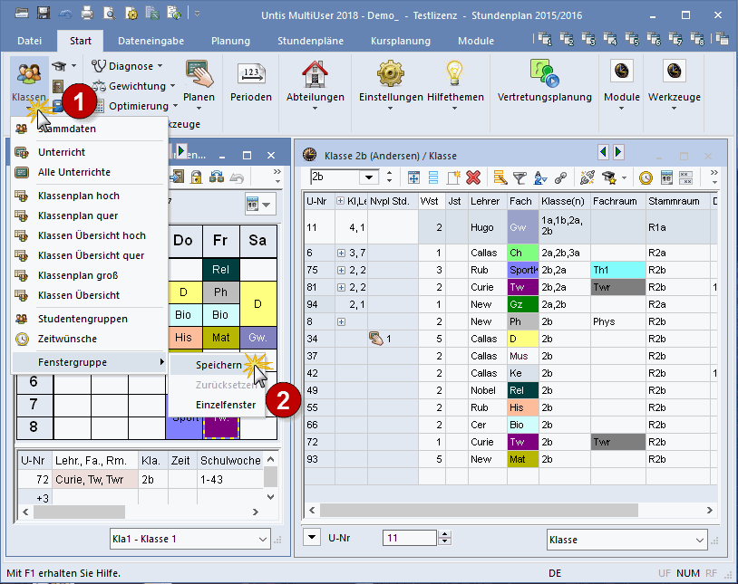
Task: Click the calendar icon in Klasse window toolbar
Action: click(x=666, y=177)
